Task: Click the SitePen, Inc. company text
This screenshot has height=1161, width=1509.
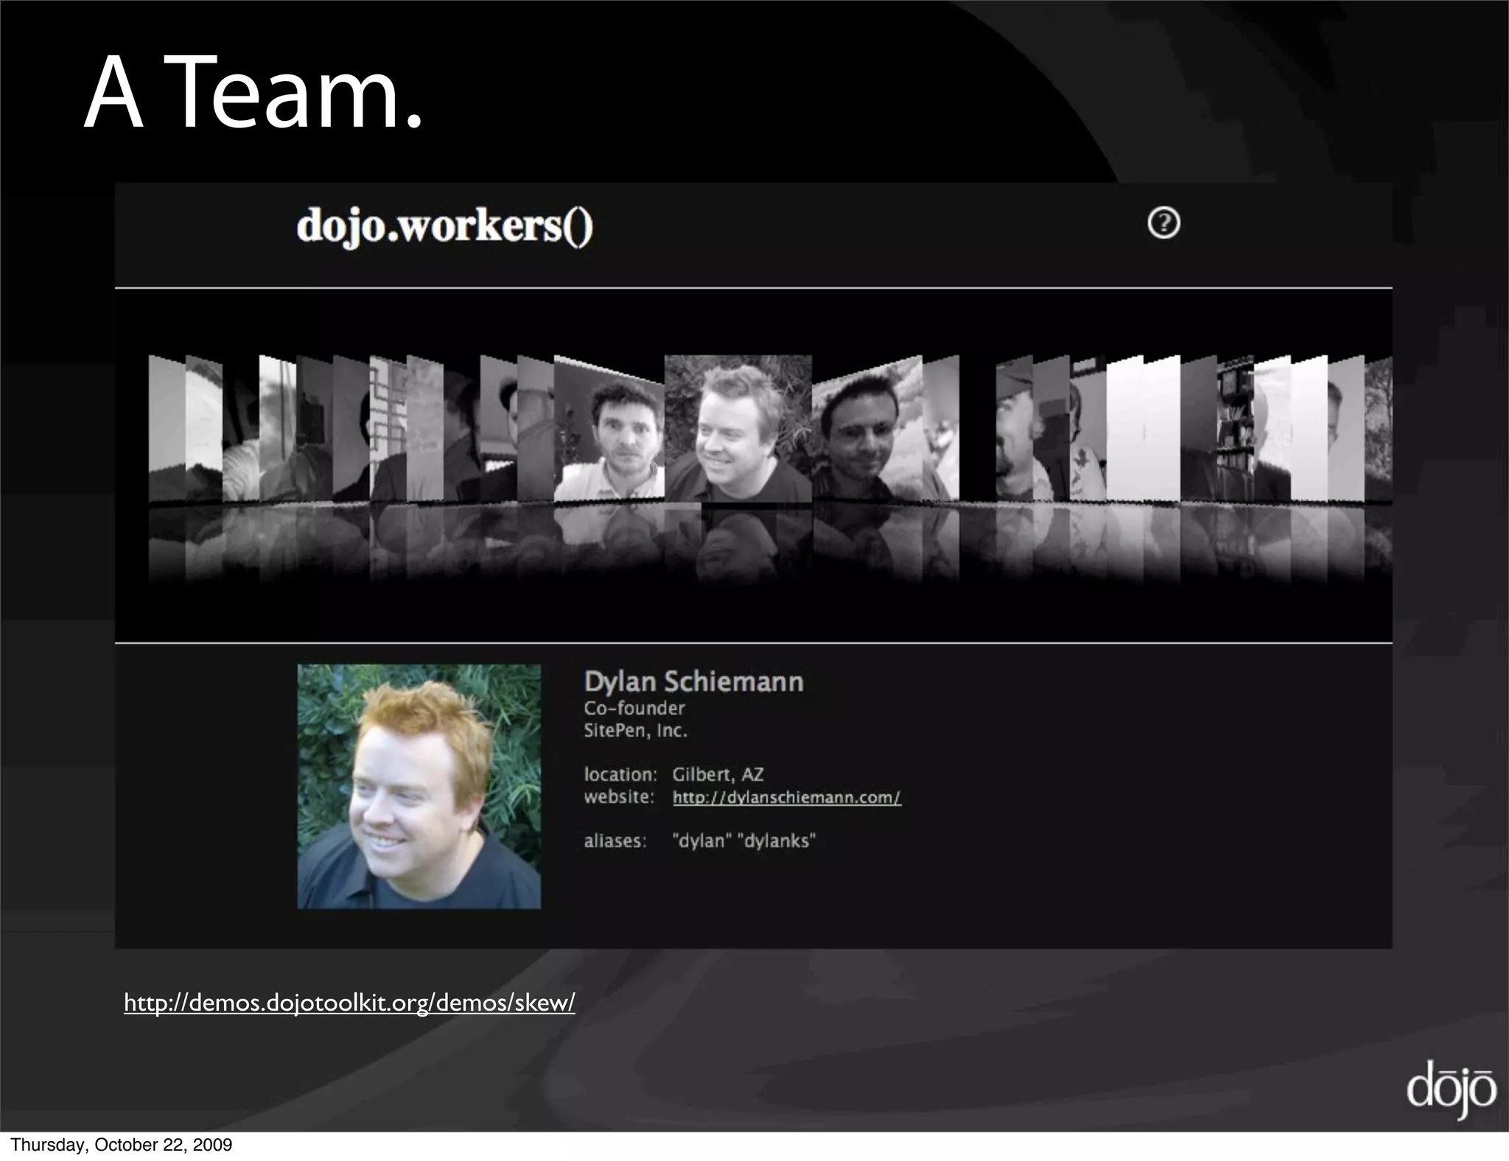Action: pos(635,731)
